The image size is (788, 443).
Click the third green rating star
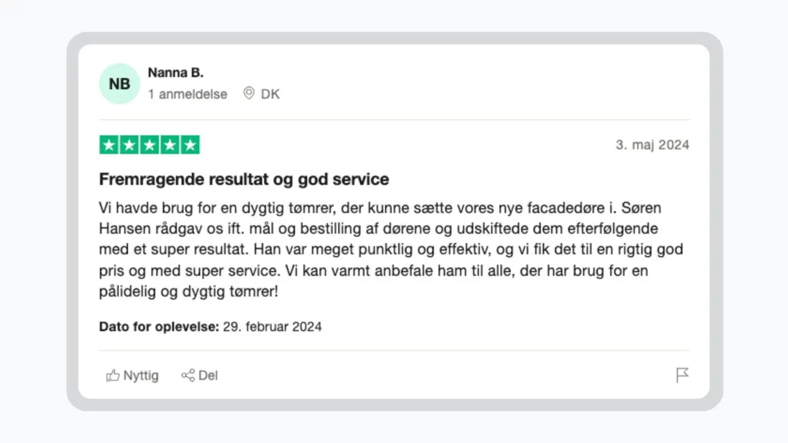150,145
